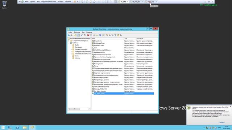Click the Refresh toolbar icon
This screenshot has width=232, height=130.
pos(94,35)
